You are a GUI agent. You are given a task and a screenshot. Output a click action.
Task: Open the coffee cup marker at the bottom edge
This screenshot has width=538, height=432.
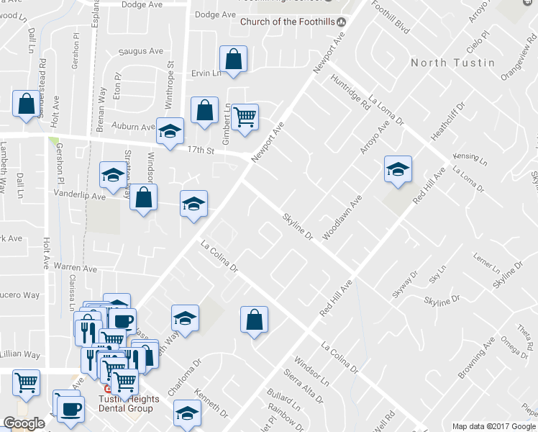(70, 409)
